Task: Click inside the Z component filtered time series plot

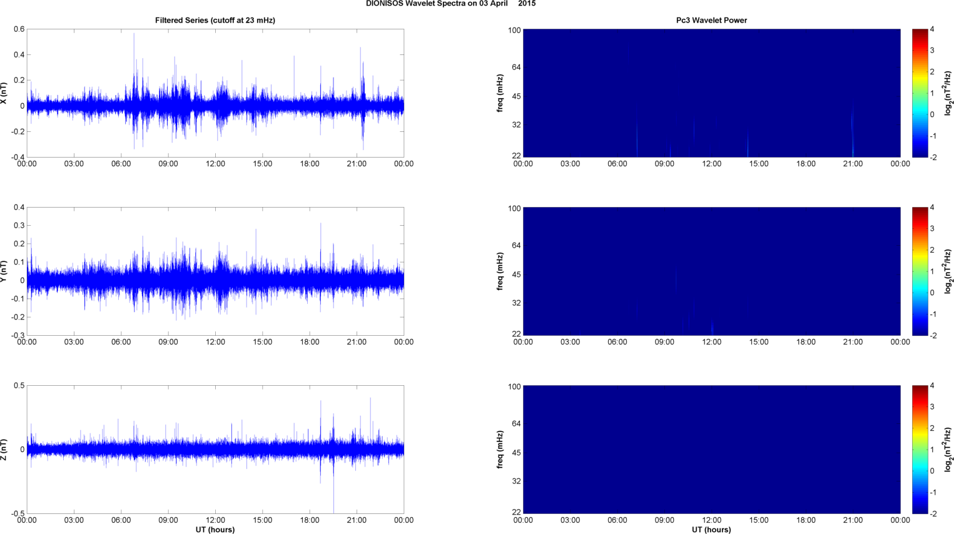Action: tap(215, 450)
